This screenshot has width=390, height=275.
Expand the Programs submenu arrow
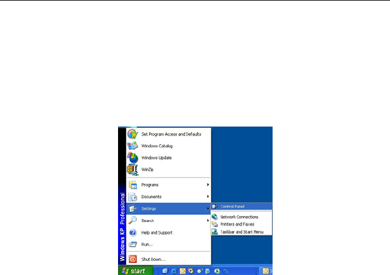coord(207,185)
